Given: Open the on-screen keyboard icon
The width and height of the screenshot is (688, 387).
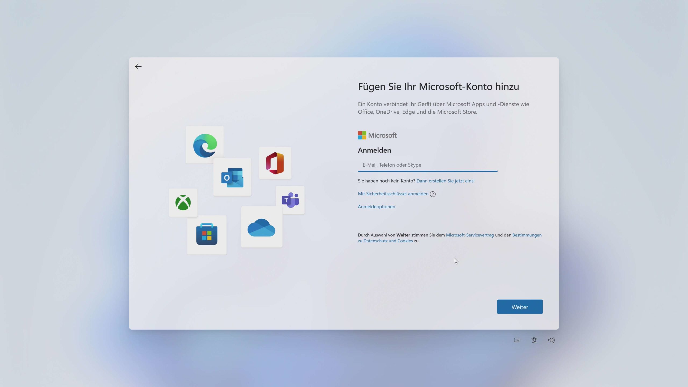Looking at the screenshot, I should point(517,340).
